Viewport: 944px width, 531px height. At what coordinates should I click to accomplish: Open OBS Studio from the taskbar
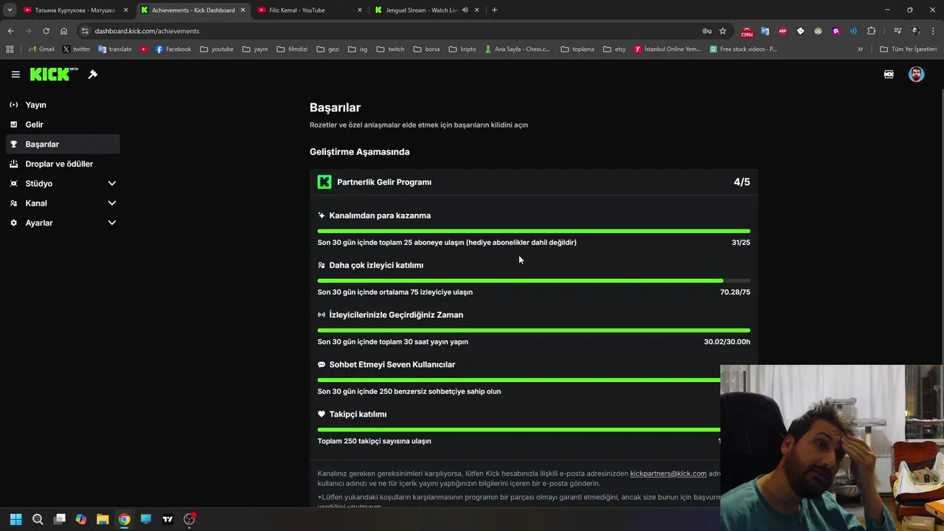pos(190,519)
